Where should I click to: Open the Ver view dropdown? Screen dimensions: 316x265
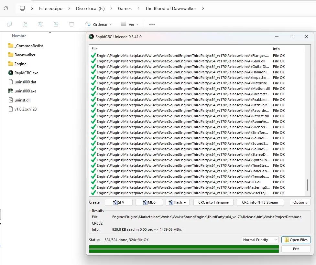(130, 25)
